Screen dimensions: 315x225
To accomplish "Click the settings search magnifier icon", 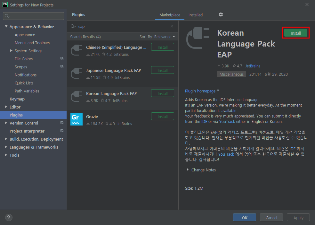I will [x=7, y=16].
